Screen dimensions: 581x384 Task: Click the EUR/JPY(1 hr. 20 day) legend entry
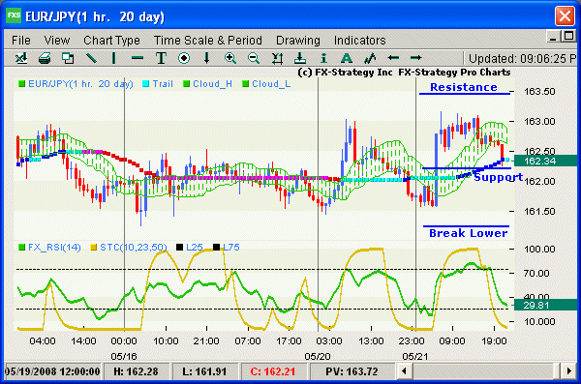pos(76,84)
